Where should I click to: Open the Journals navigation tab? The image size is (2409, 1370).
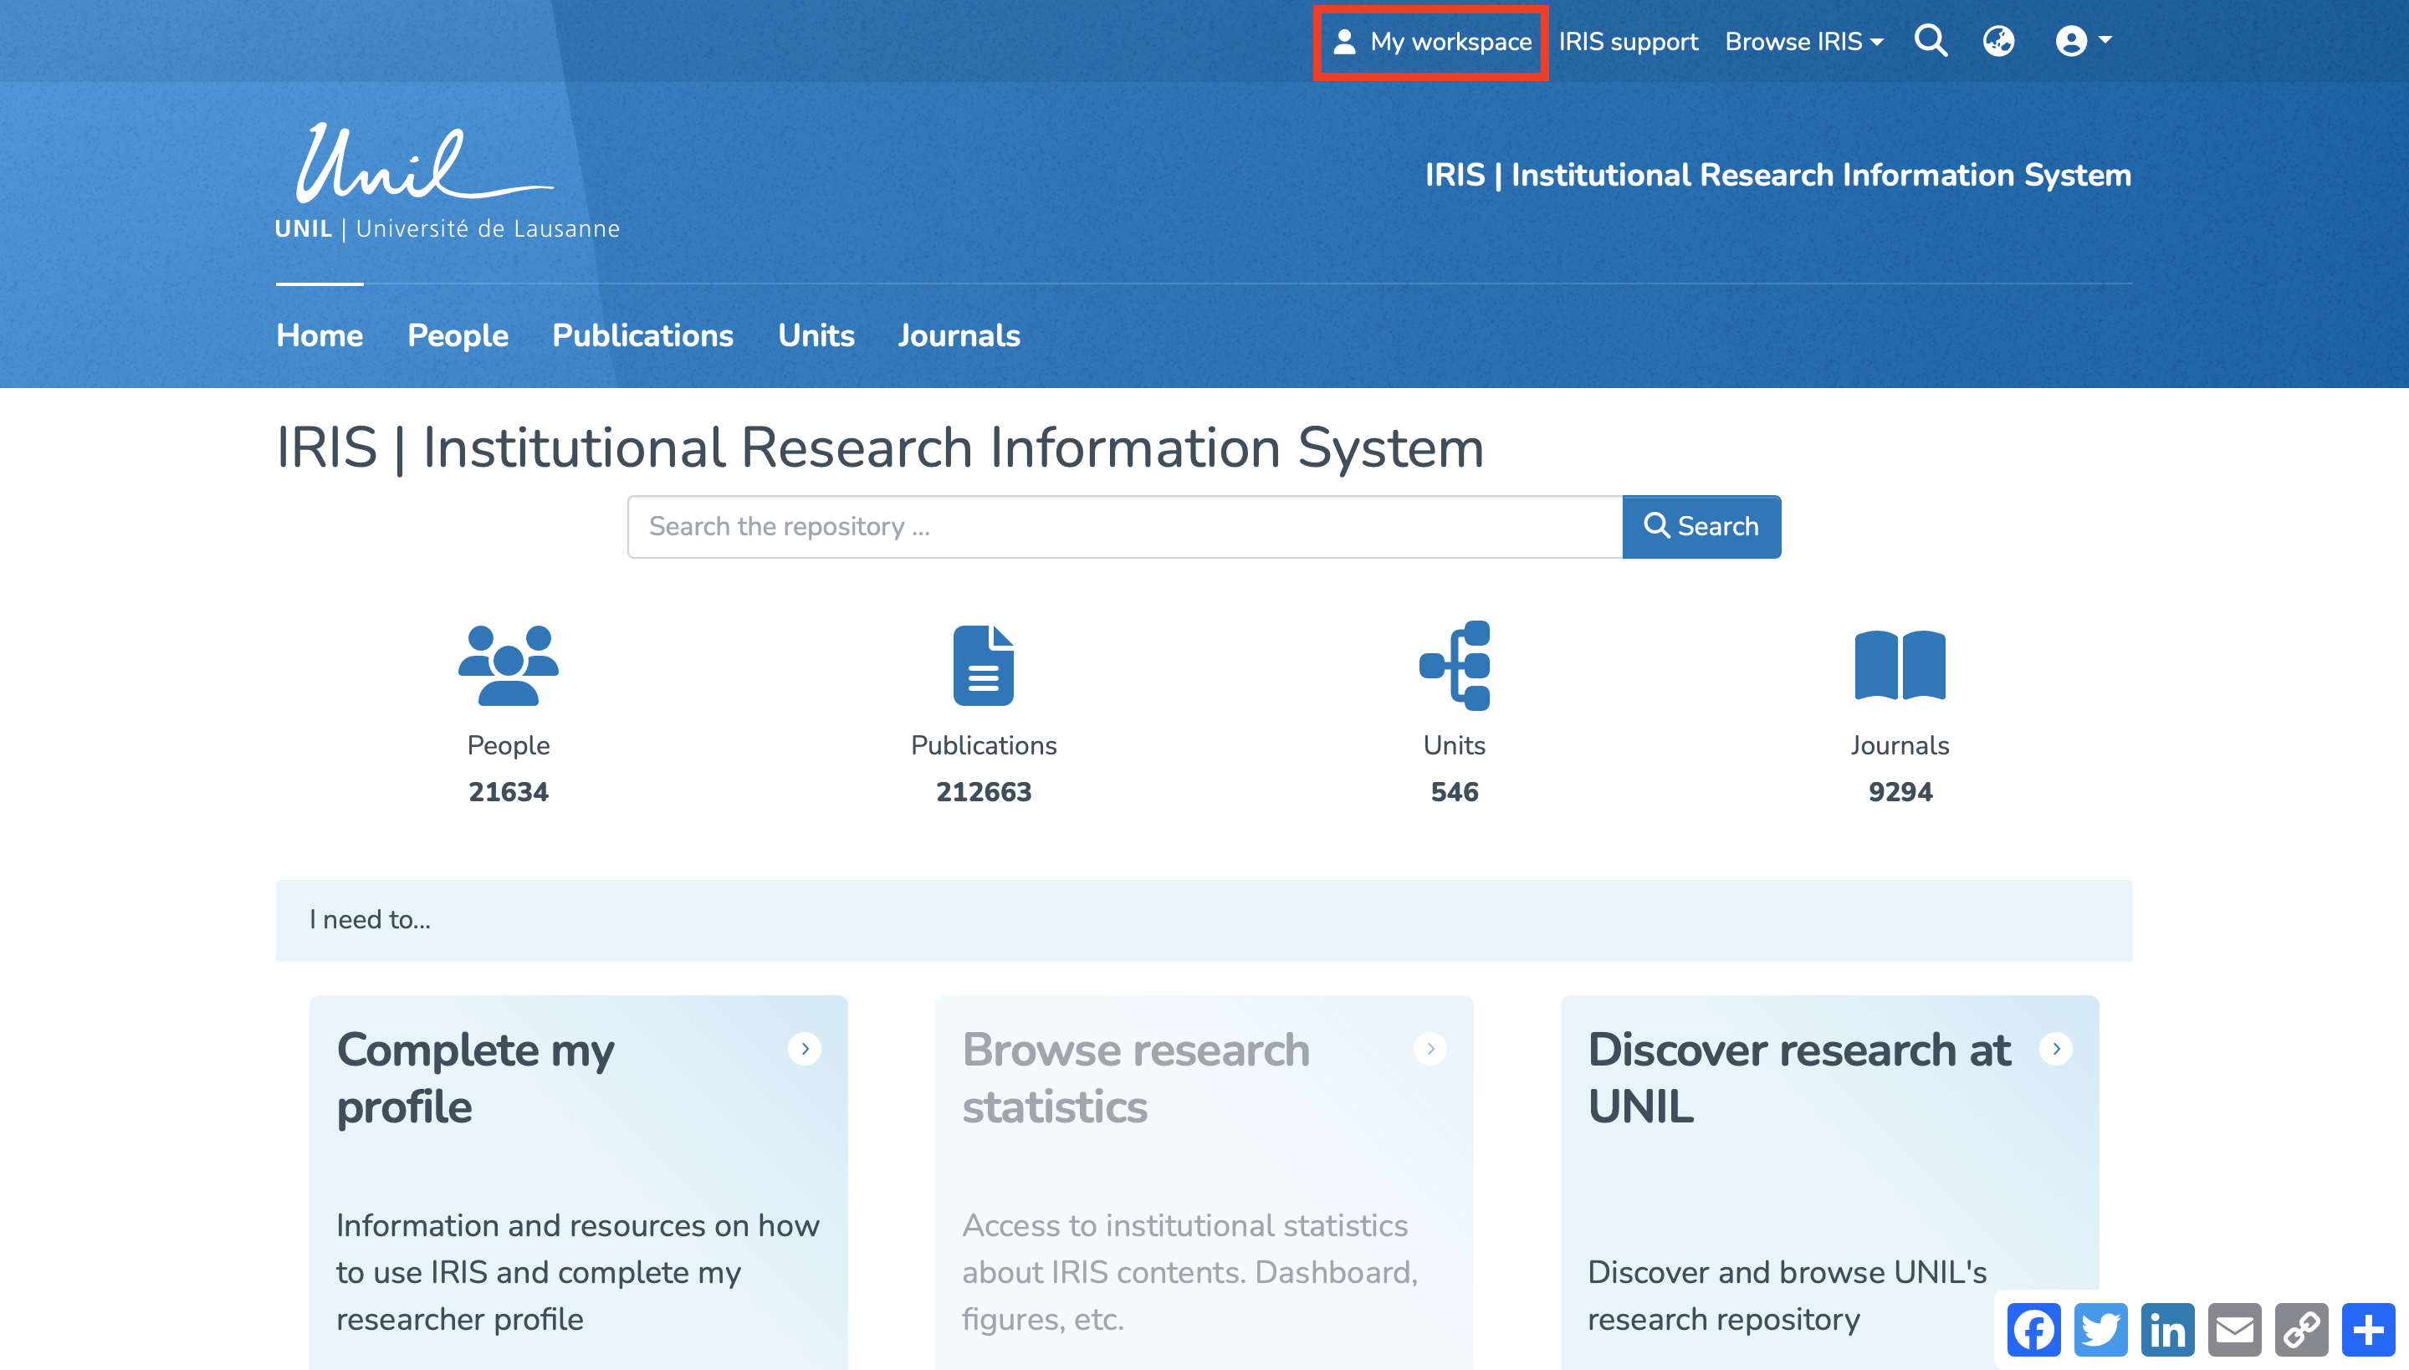point(958,335)
